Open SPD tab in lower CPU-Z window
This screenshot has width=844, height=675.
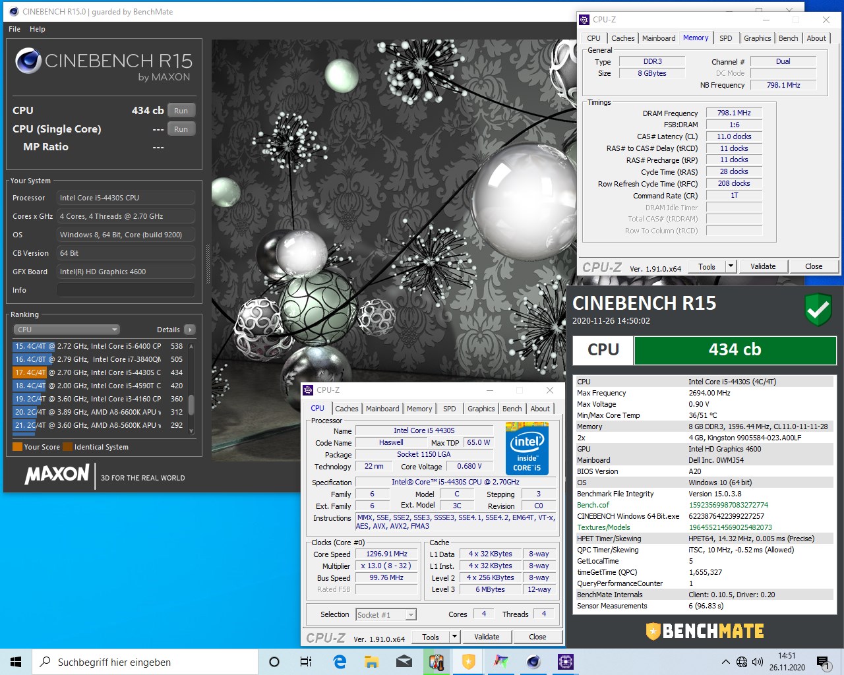(x=449, y=409)
